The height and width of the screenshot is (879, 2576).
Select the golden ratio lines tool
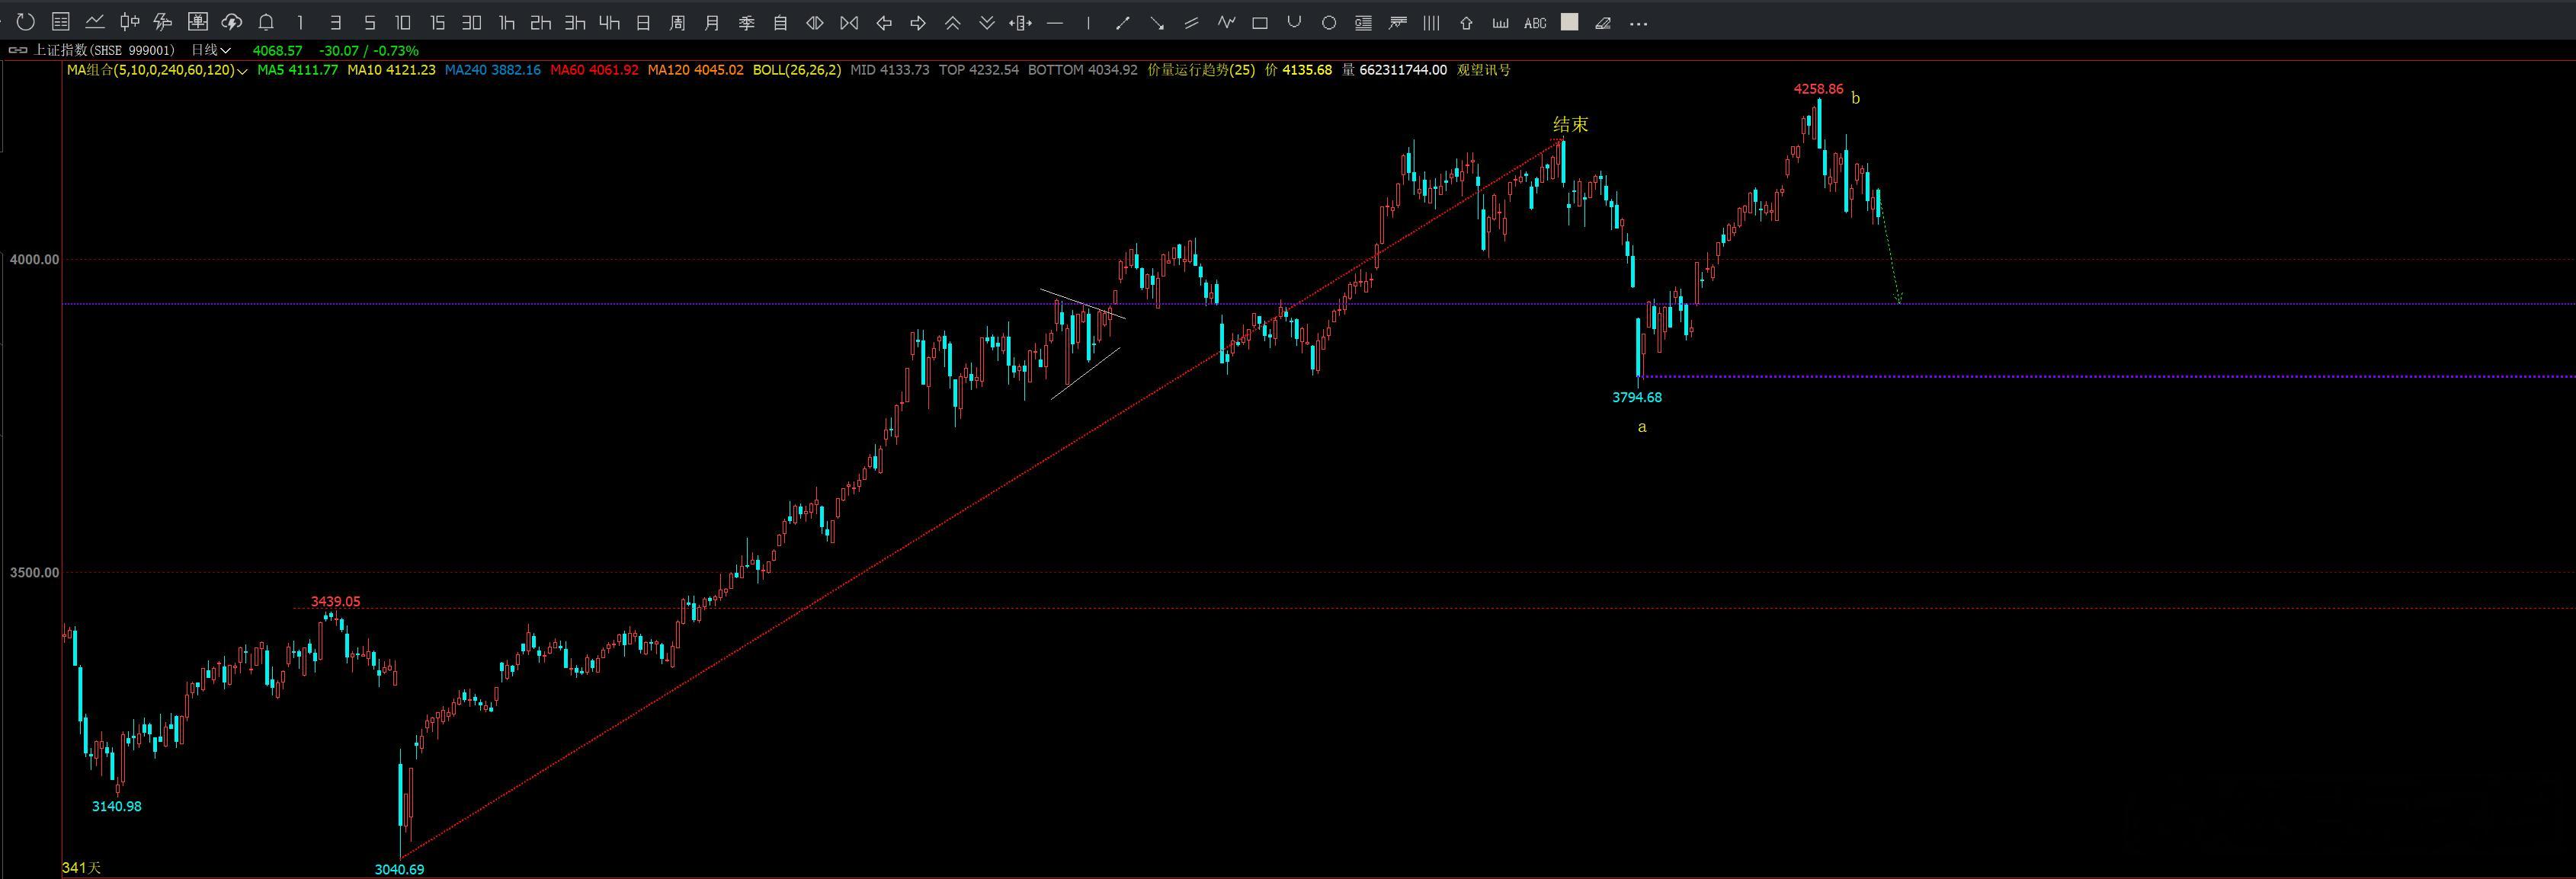tap(1363, 22)
